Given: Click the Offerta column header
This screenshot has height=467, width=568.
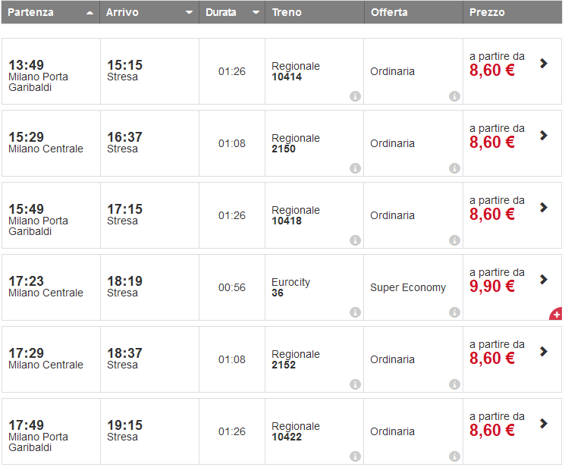Looking at the screenshot, I should point(389,12).
